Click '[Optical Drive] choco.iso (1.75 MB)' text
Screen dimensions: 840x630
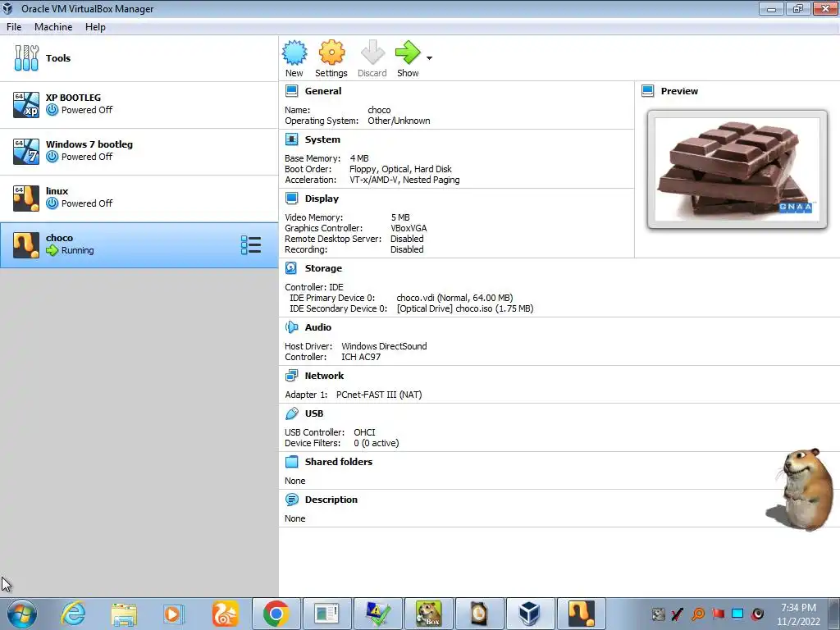(465, 308)
